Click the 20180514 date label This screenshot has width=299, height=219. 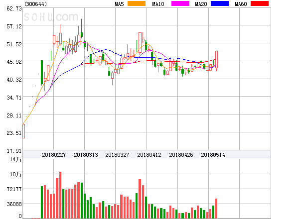pyautogui.click(x=213, y=155)
